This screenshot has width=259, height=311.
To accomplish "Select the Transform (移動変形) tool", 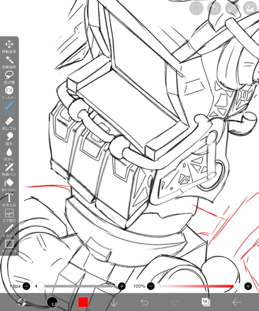I will point(9,47).
